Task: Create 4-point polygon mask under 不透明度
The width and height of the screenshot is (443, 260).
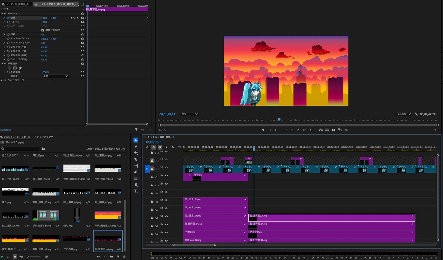Action: (x=15, y=68)
